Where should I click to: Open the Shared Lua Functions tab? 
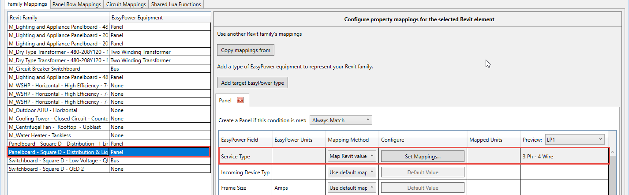(176, 4)
